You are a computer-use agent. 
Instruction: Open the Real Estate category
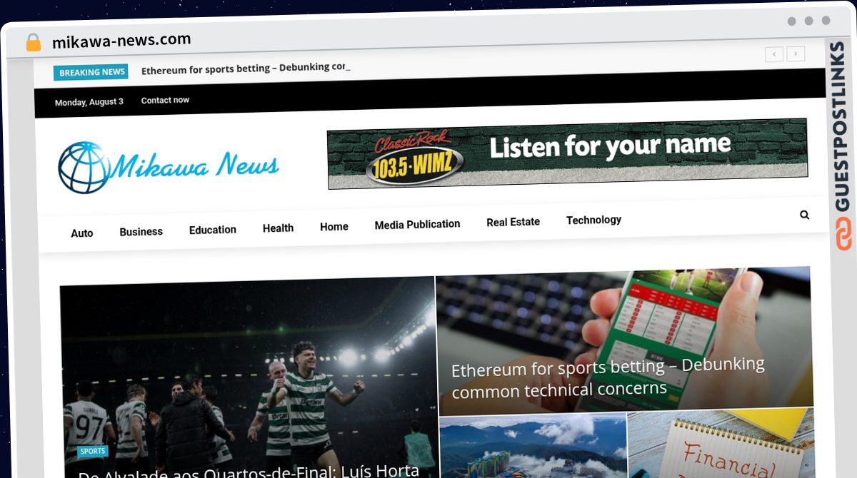pos(513,222)
